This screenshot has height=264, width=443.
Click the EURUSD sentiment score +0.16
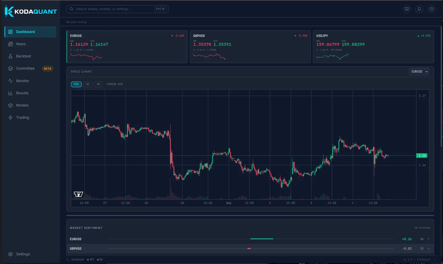tap(407, 239)
